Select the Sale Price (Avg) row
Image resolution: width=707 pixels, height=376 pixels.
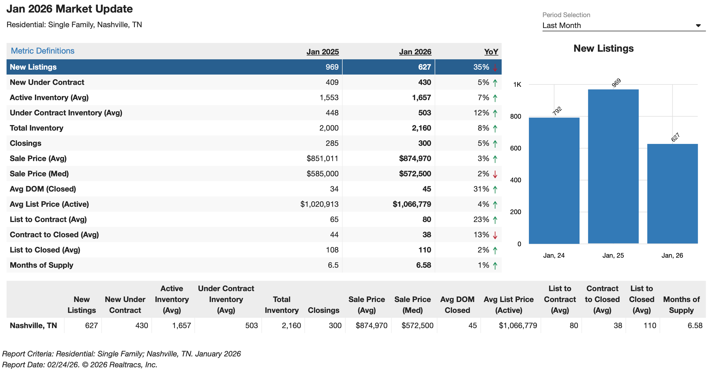38,159
